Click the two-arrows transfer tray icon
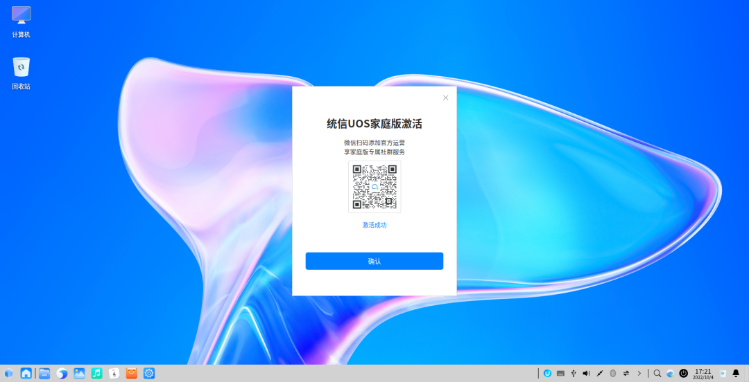This screenshot has height=382, width=749. [x=626, y=374]
